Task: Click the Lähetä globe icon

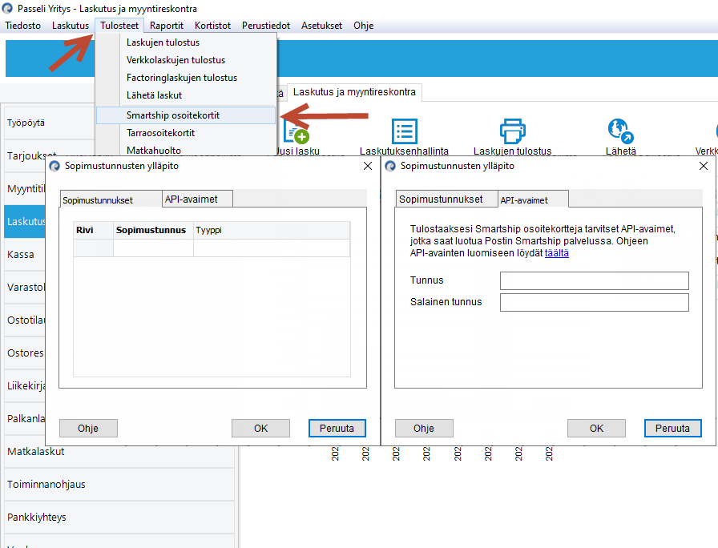Action: coord(620,131)
